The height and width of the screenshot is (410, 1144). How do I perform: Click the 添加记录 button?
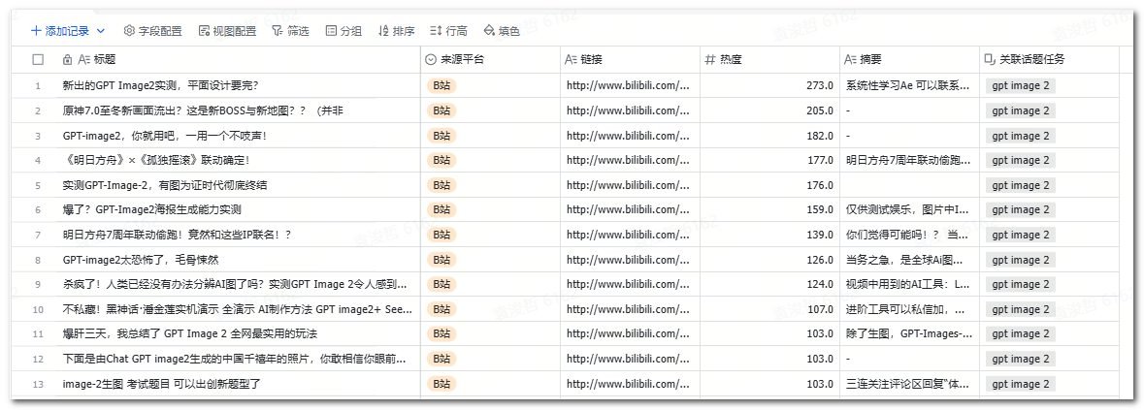[60, 31]
